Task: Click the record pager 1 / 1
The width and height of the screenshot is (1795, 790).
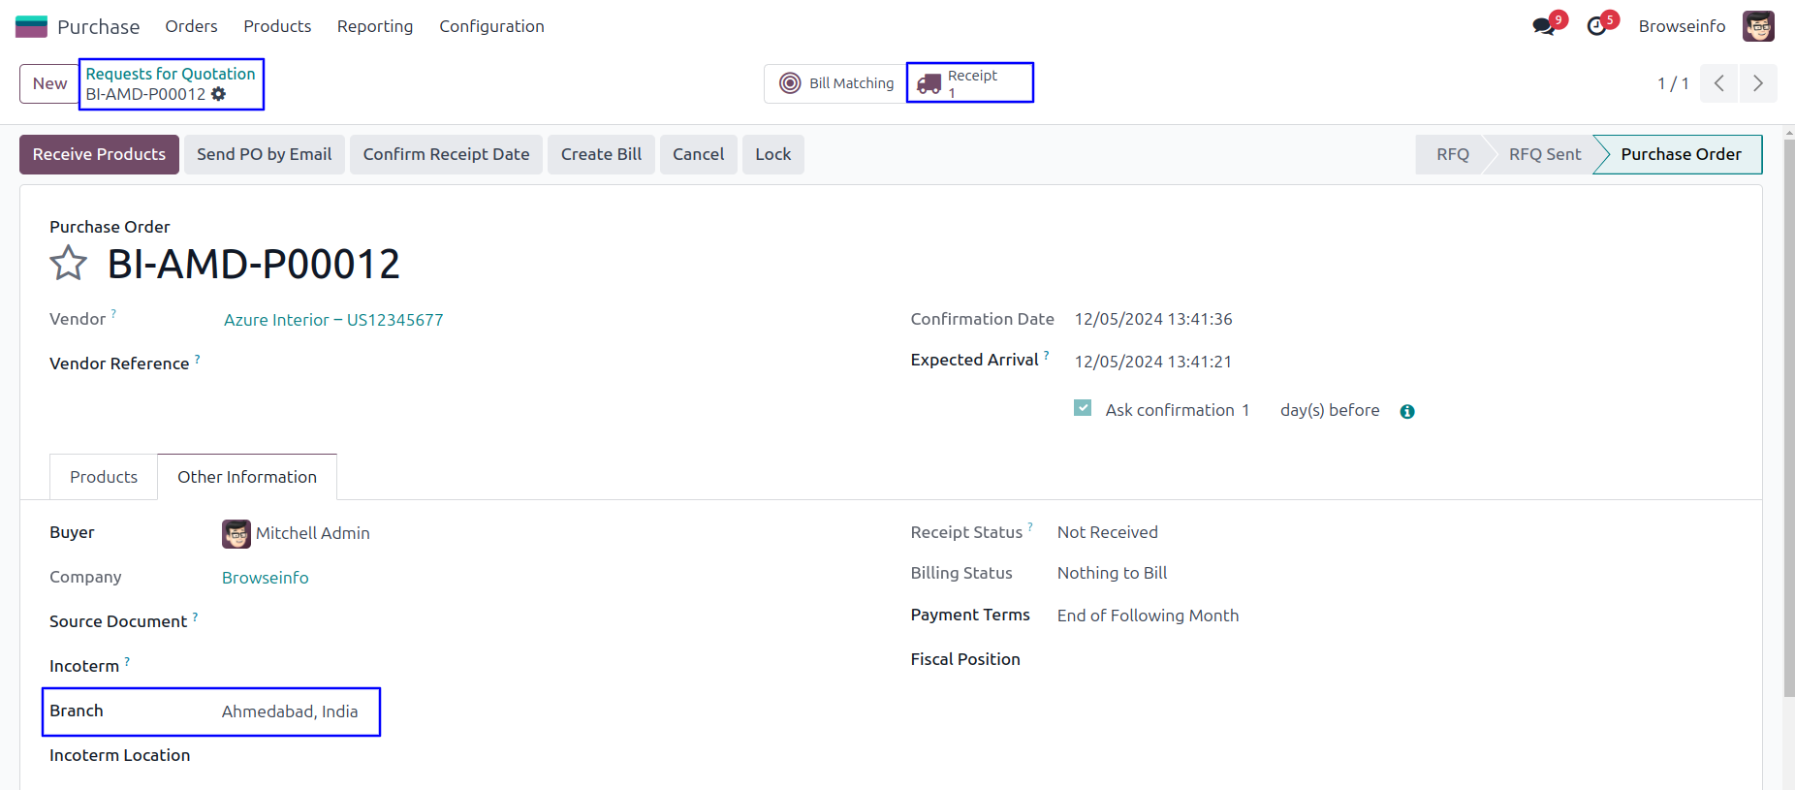Action: (1673, 83)
